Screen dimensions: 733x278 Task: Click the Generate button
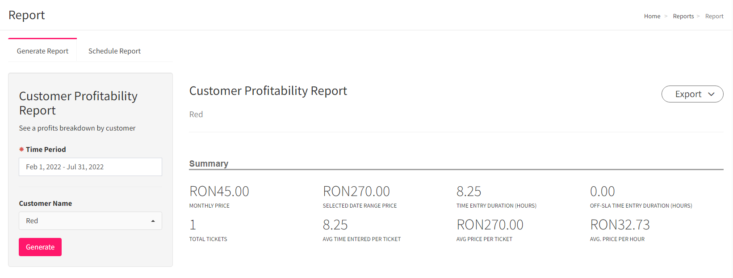pyautogui.click(x=40, y=247)
